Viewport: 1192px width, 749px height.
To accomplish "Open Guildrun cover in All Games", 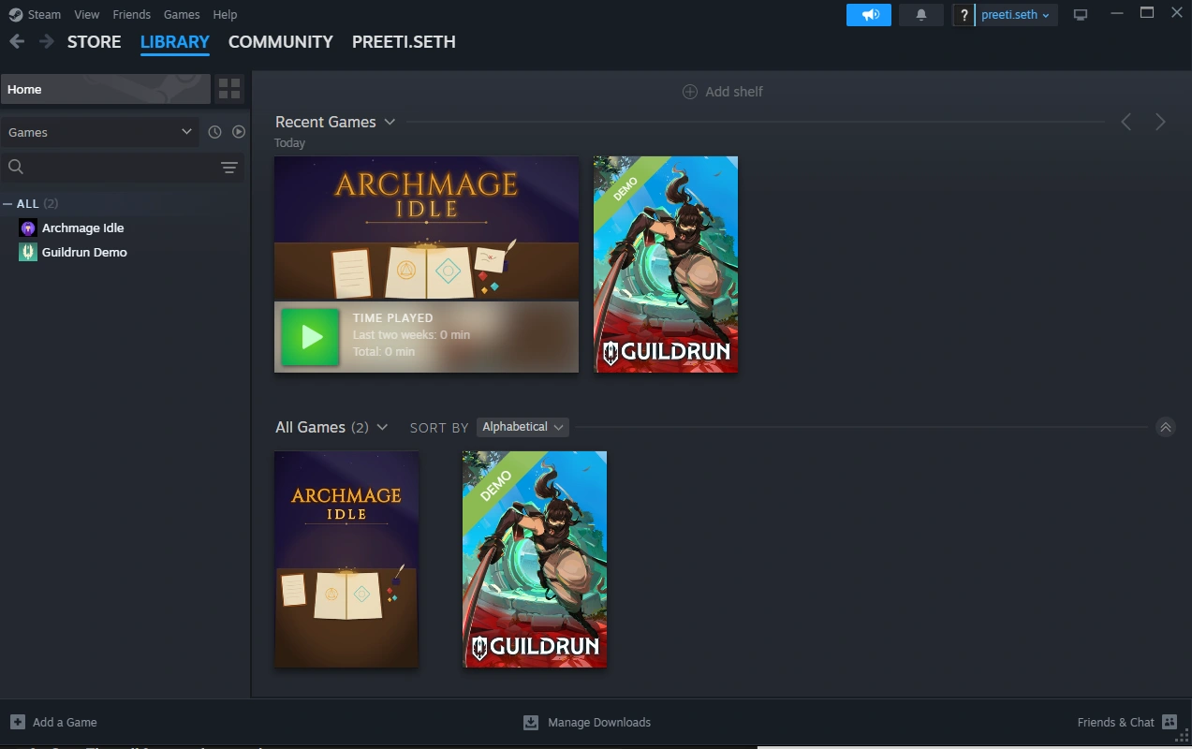I will coord(535,560).
